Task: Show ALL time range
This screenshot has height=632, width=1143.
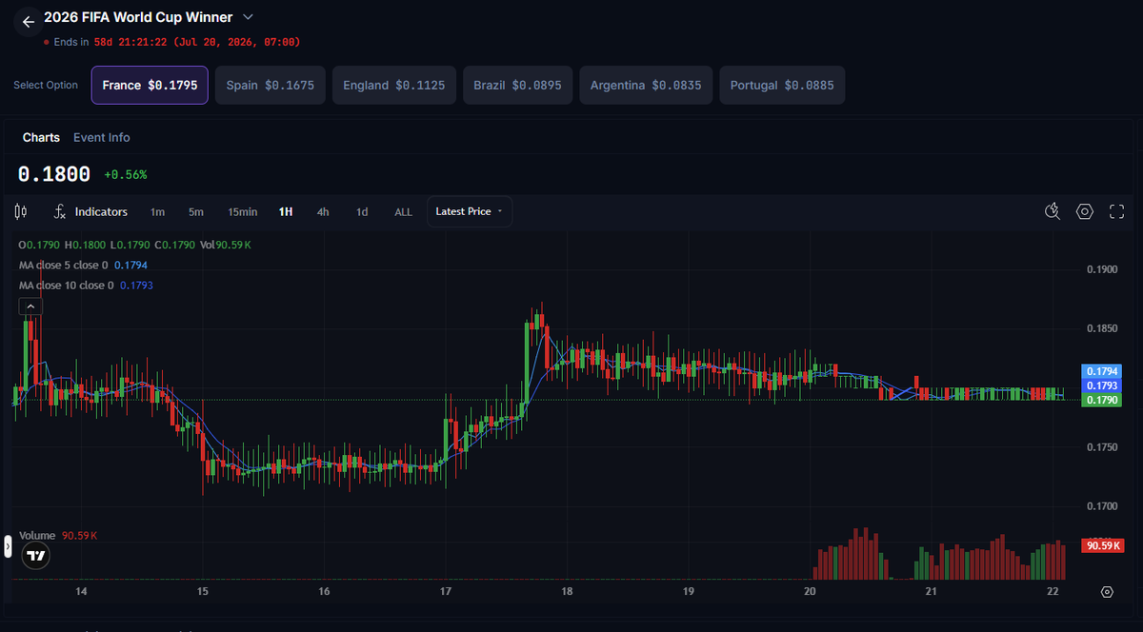Action: click(x=403, y=211)
